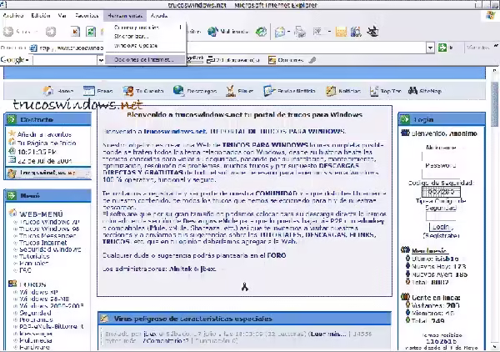Open Foros in site navigation bar

pyautogui.click(x=97, y=91)
